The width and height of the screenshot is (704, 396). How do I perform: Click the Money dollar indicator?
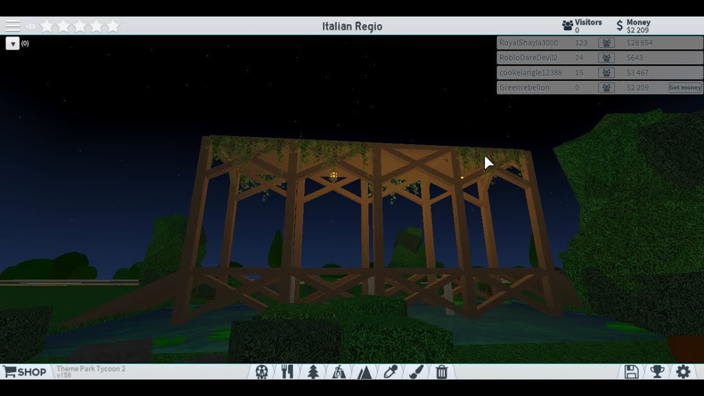(x=633, y=25)
